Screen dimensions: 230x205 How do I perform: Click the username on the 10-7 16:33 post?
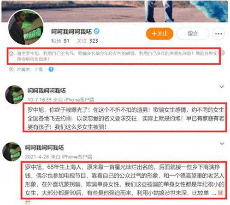pyautogui.click(x=47, y=91)
